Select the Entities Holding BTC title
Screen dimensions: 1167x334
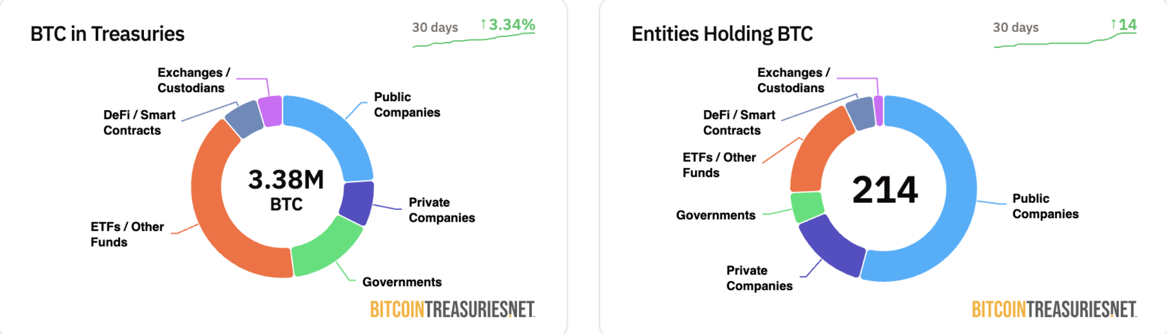coord(722,34)
